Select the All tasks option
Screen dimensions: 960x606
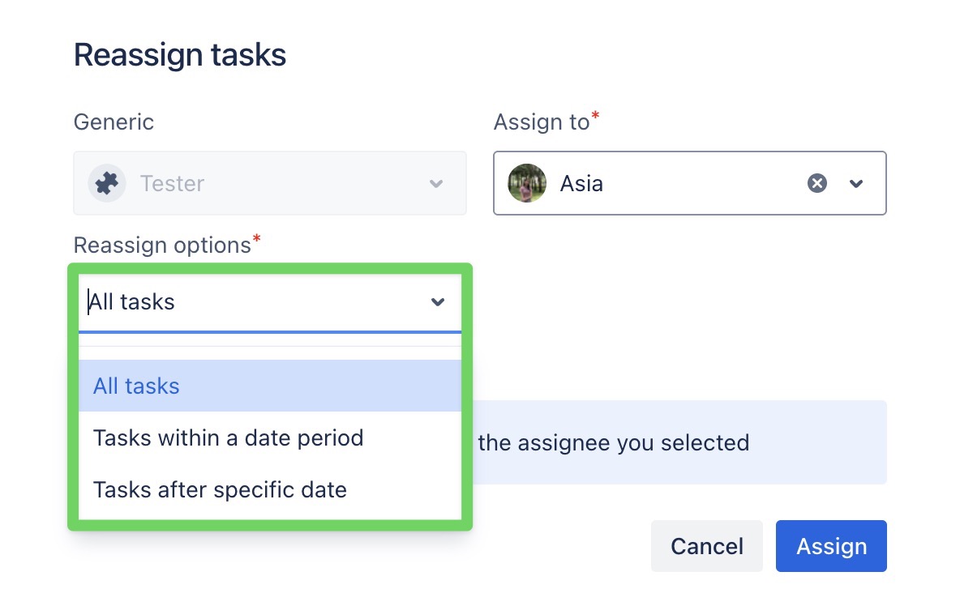point(135,386)
